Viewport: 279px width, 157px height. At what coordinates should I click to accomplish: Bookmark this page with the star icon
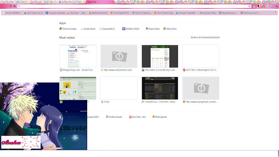pyautogui.click(x=249, y=6)
